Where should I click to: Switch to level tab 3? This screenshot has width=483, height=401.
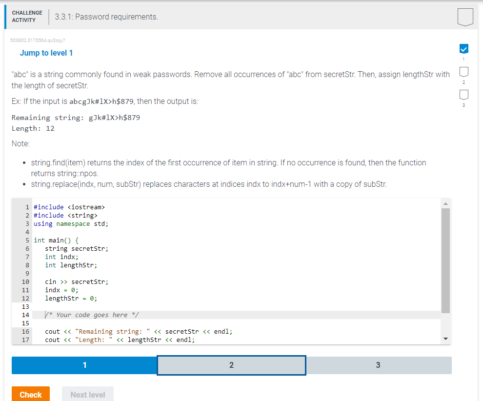[378, 365]
